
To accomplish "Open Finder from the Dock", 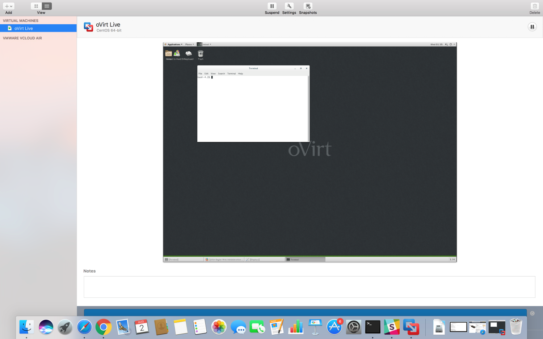I will [x=26, y=327].
